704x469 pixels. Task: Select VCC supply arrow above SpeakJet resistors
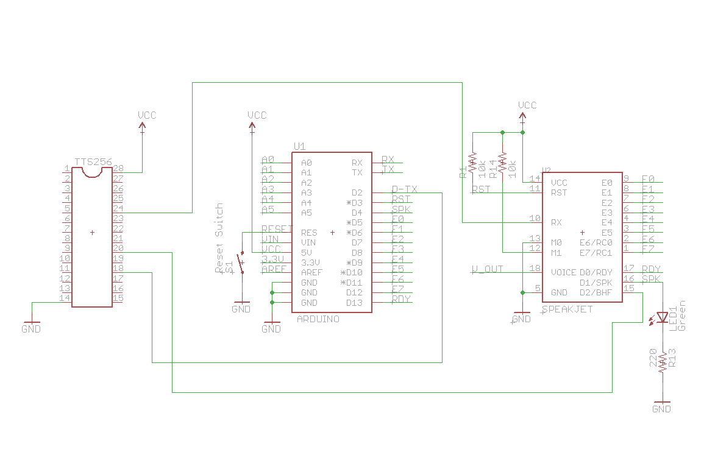522,118
